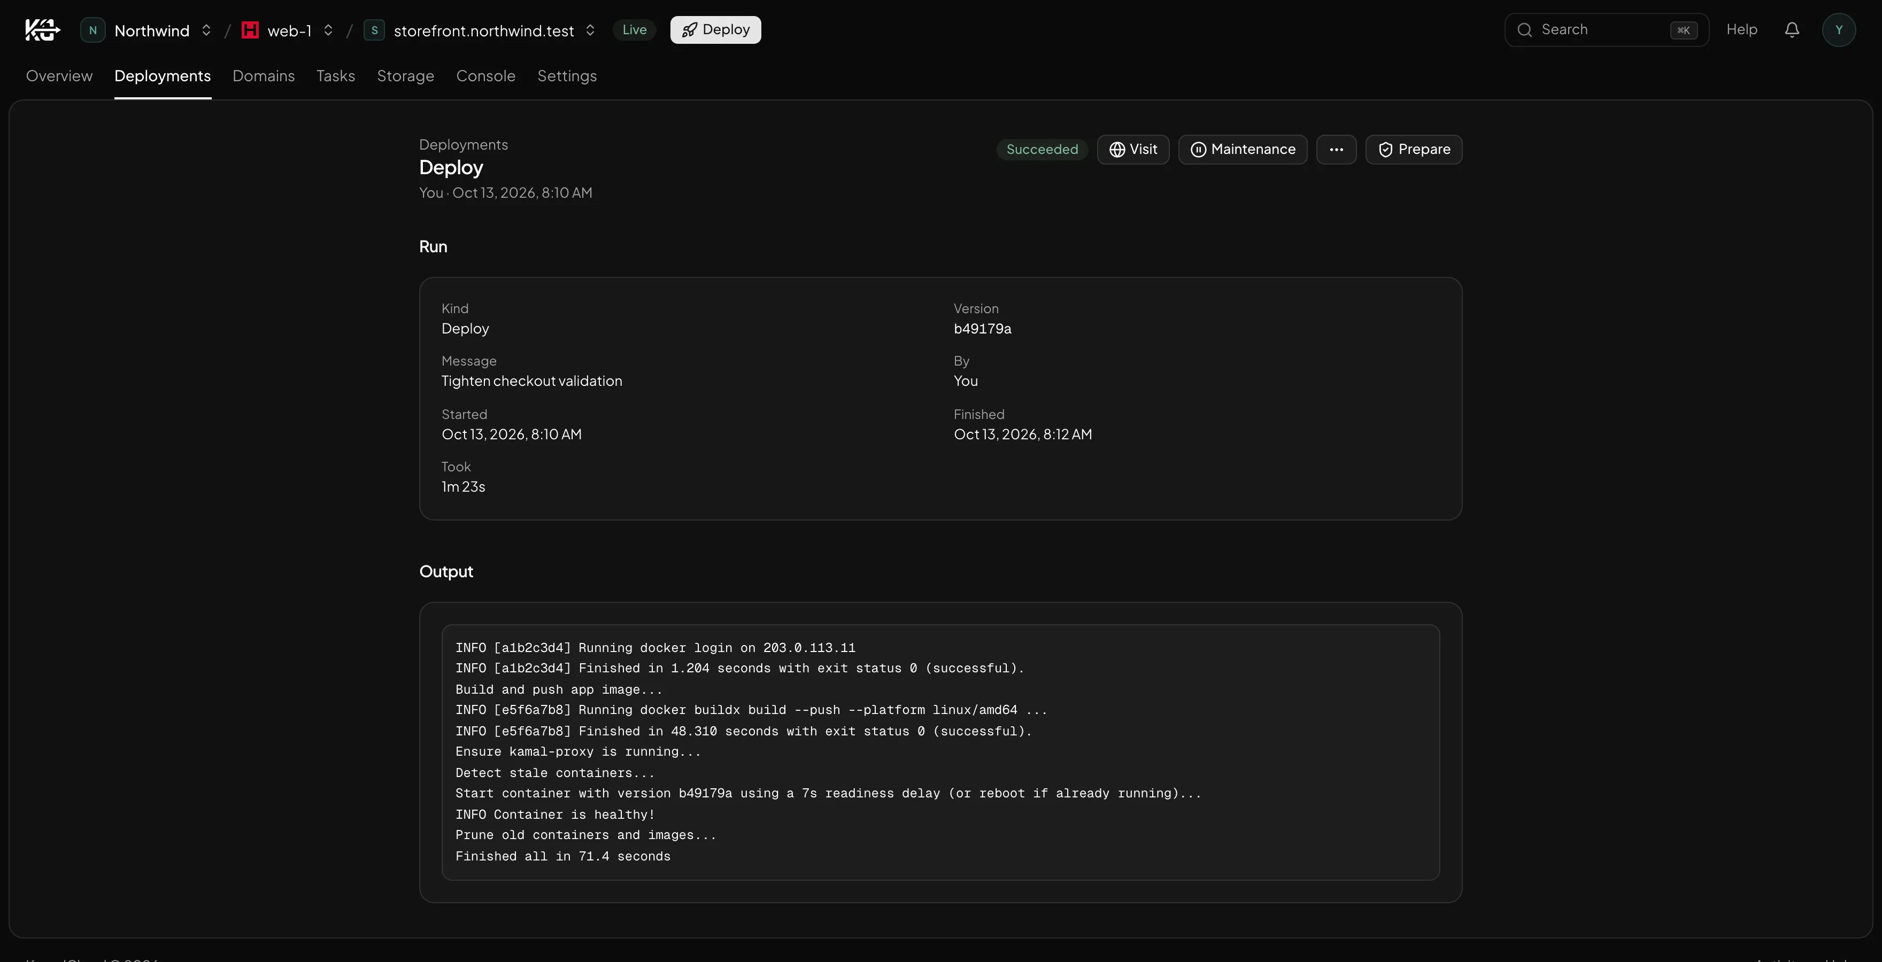1882x962 pixels.
Task: Click the Visit button
Action: [1133, 150]
